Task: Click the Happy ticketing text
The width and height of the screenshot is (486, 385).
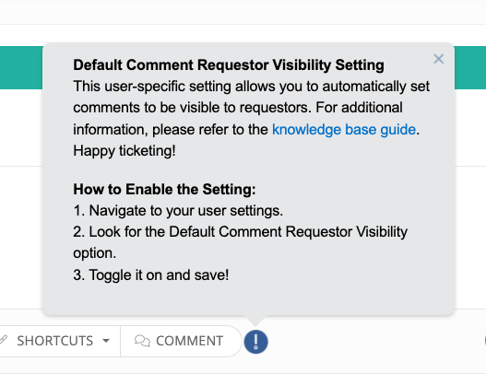Action: [x=124, y=151]
